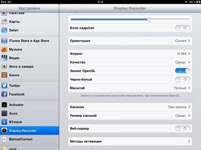This screenshot has width=201, height=150.
Task: Tap the BTstack bluetooth icon
Action: tap(4, 122)
